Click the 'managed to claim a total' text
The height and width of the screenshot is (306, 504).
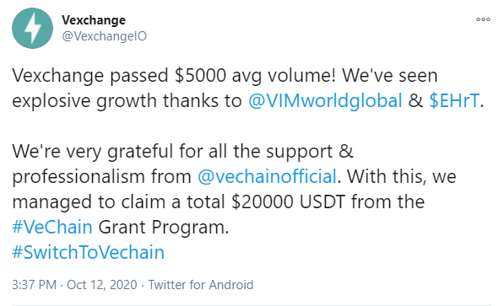click(118, 202)
